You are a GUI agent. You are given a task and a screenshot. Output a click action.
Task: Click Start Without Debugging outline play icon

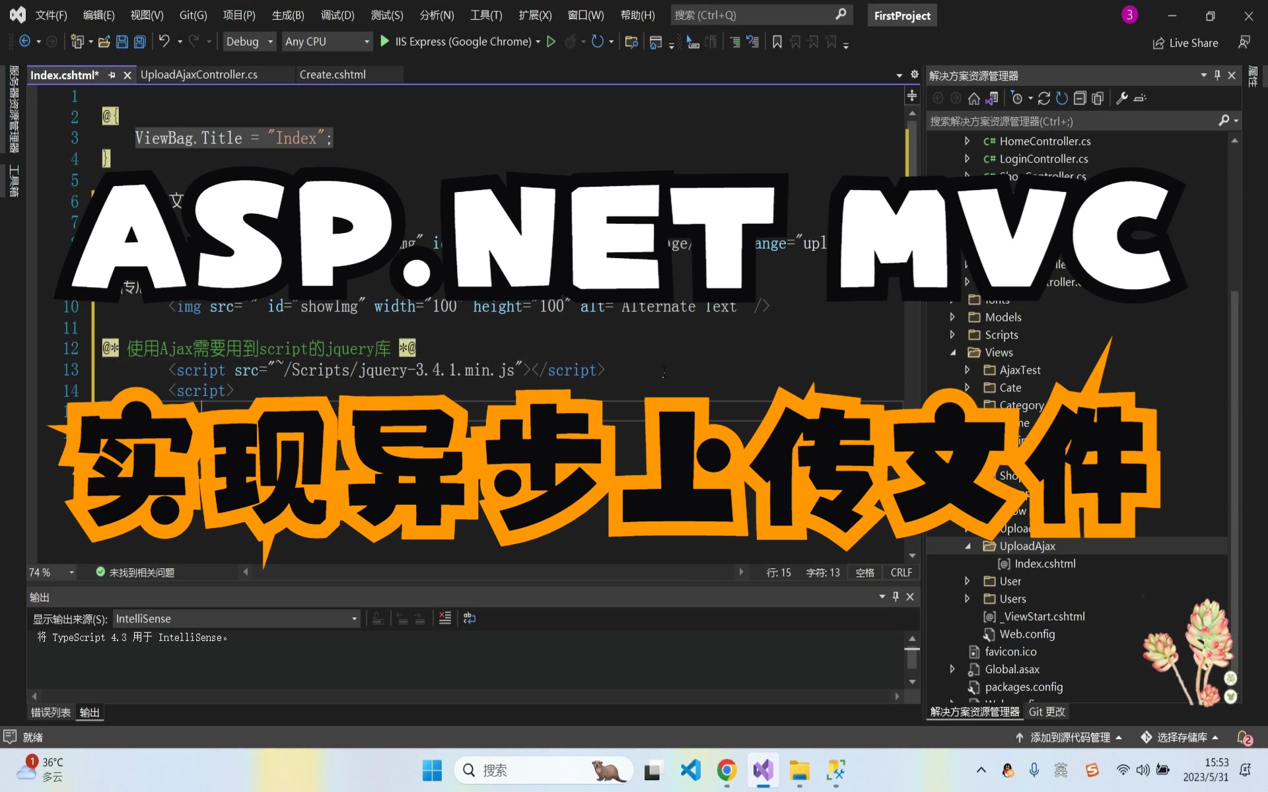click(551, 42)
